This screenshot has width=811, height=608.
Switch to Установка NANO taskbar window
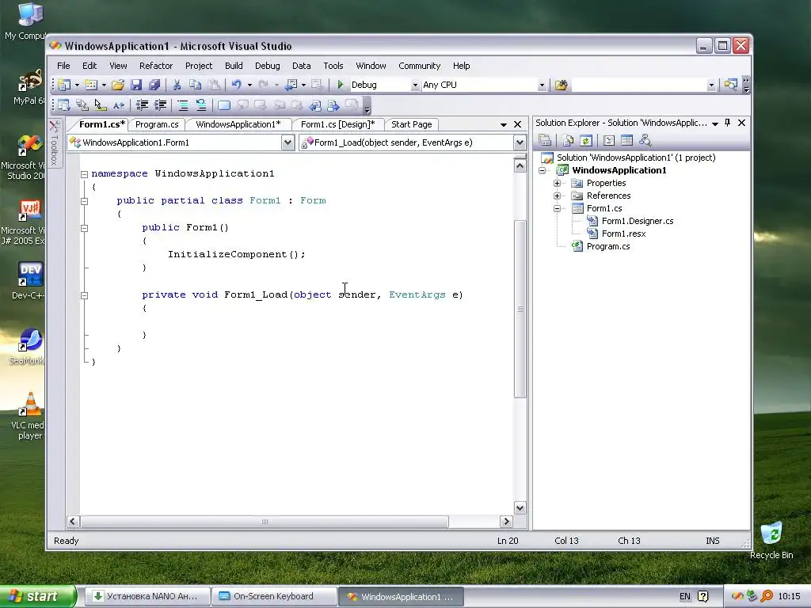point(148,596)
